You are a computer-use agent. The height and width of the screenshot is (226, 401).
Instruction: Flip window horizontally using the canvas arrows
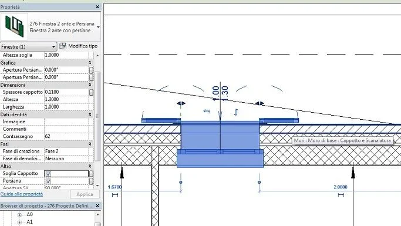click(207, 111)
